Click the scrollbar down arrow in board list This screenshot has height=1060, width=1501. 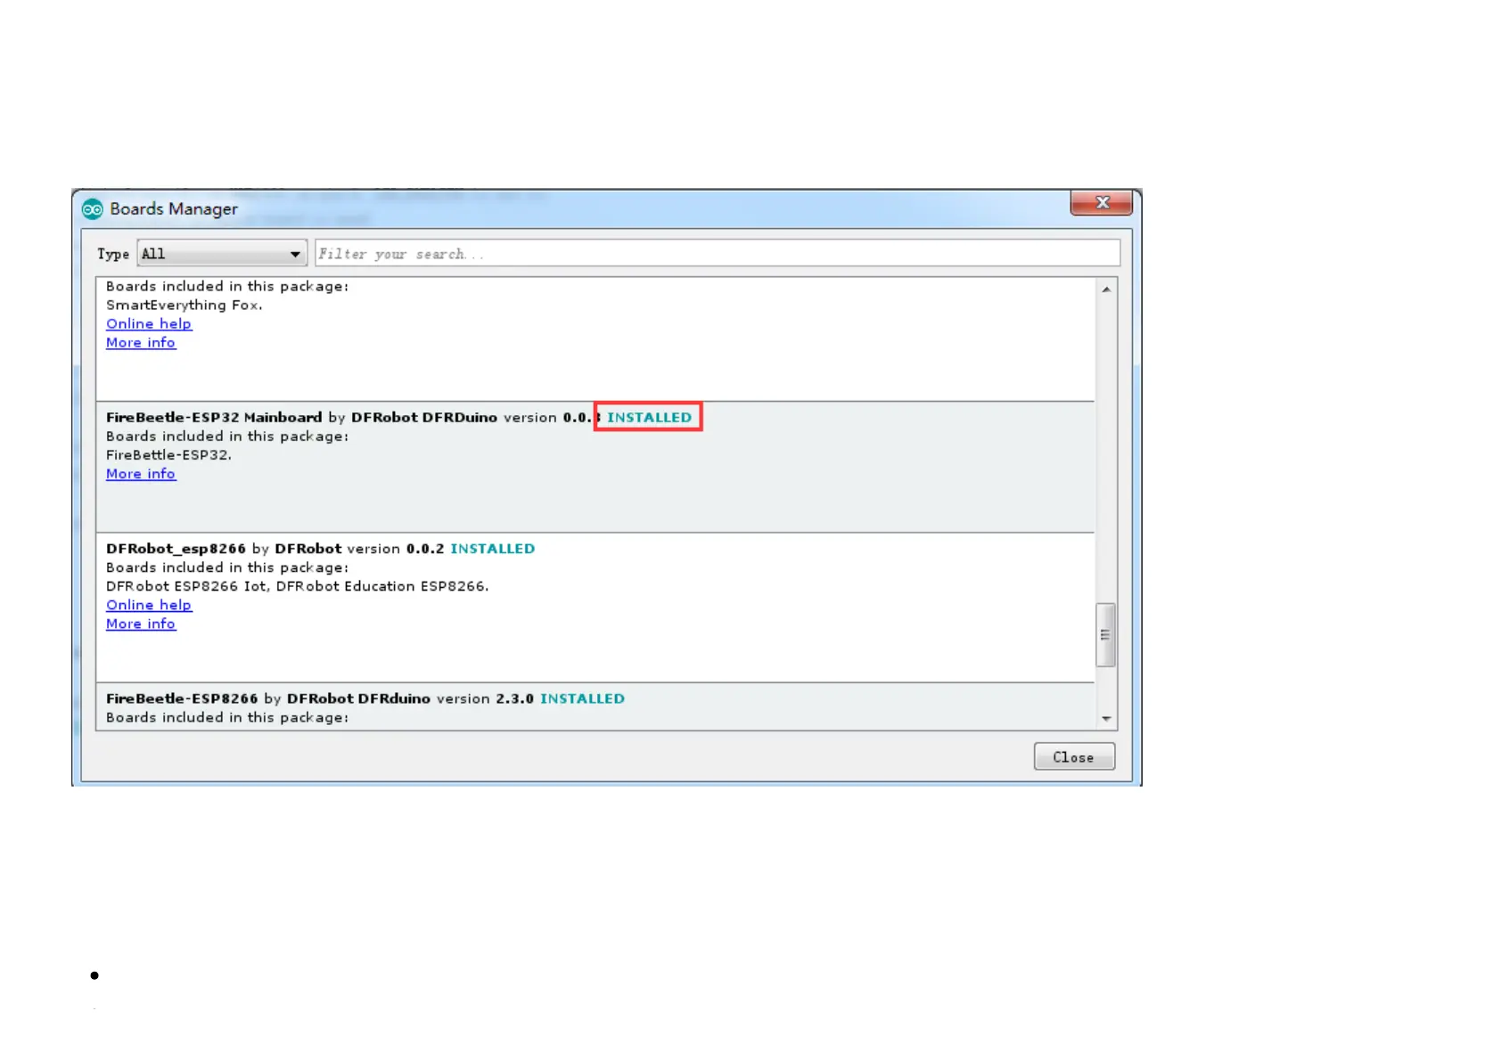point(1106,719)
